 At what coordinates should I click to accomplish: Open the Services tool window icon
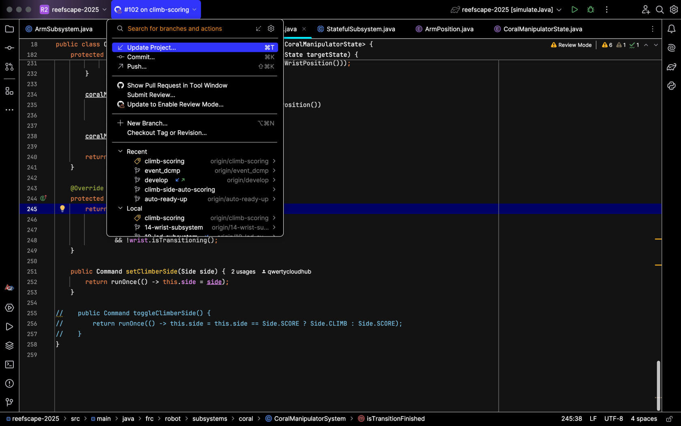tap(9, 308)
